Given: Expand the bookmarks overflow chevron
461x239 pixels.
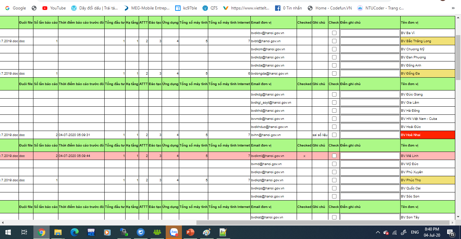Looking at the screenshot, I should click(453, 8).
